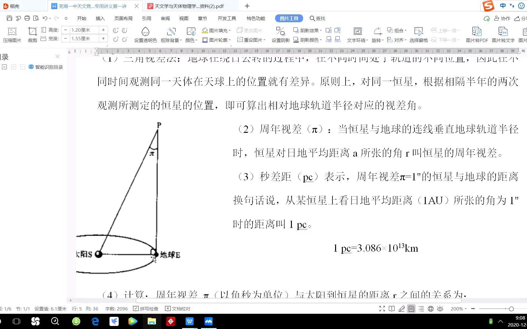Click the WPS Writer taskbar icon
The width and height of the screenshot is (527, 329).
click(x=190, y=321)
